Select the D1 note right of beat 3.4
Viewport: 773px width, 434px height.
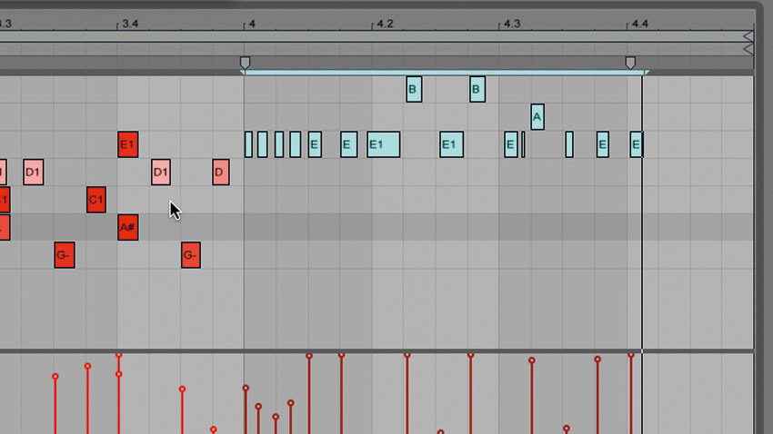coord(161,173)
